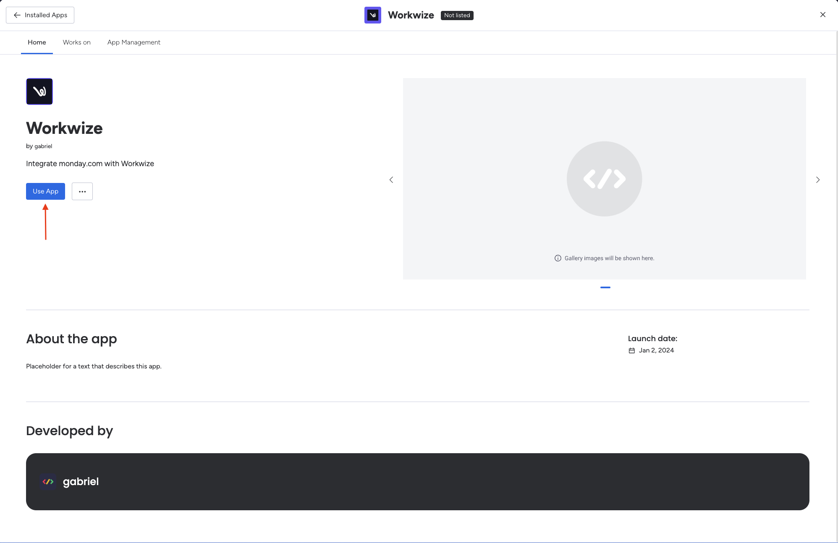Viewport: 838px width, 543px height.
Task: Click the gallery placeholder code icon
Action: [604, 179]
